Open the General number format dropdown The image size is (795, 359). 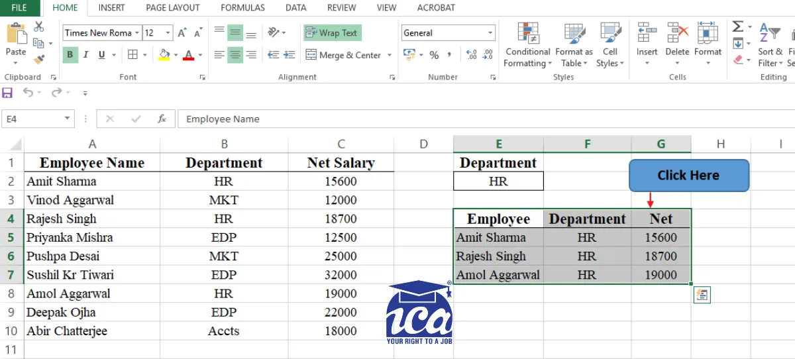coord(490,33)
